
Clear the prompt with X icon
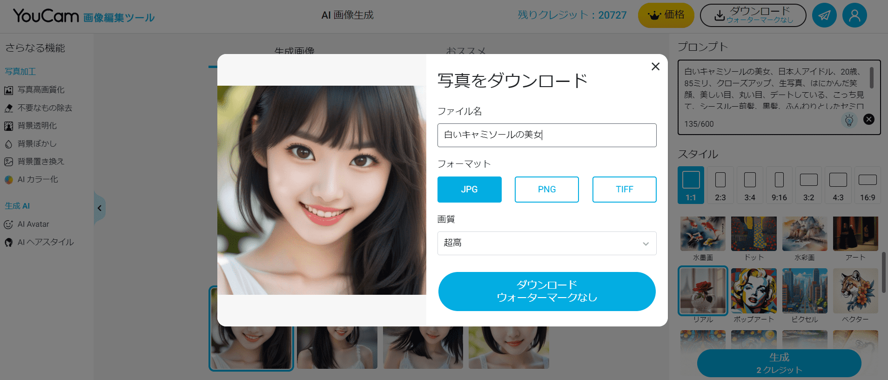point(868,119)
